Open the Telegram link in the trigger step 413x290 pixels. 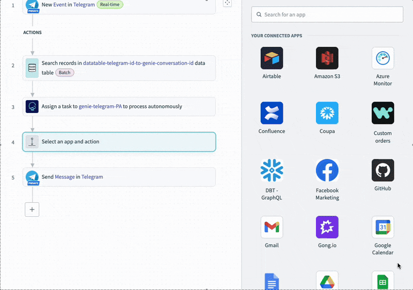click(84, 5)
